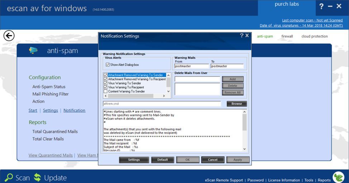The width and height of the screenshot is (349, 183).
Task: Click warning list scroll right arrow
Action: 164,96
